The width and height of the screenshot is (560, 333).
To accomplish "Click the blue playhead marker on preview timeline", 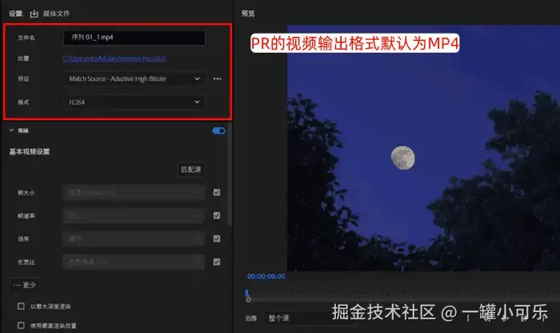I will 247,294.
